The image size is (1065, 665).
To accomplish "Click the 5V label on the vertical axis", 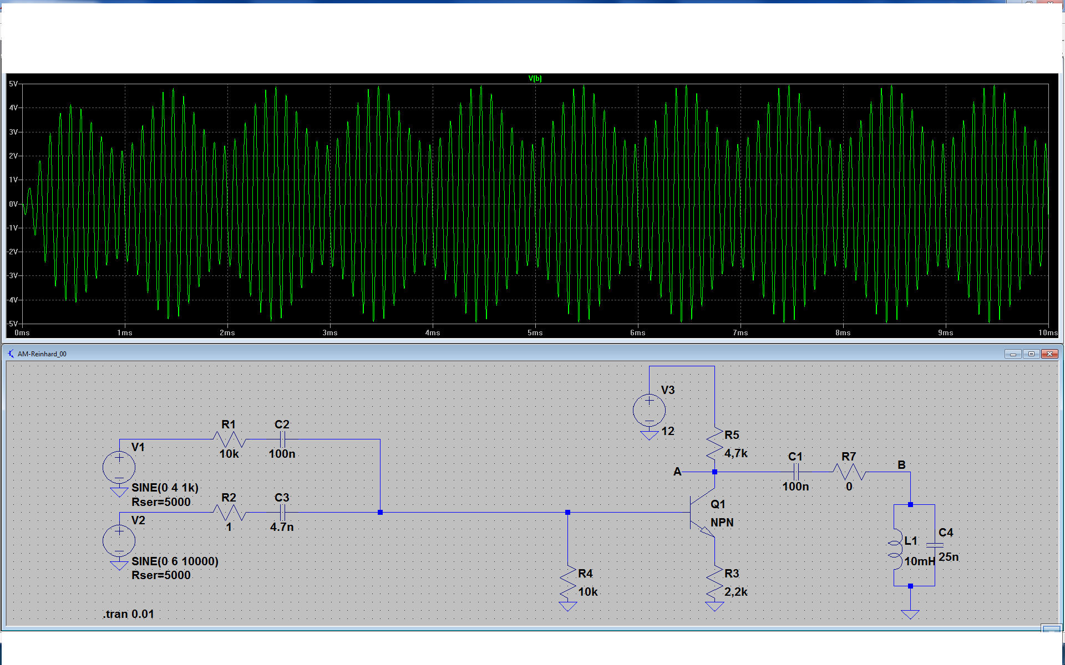I will (x=13, y=84).
